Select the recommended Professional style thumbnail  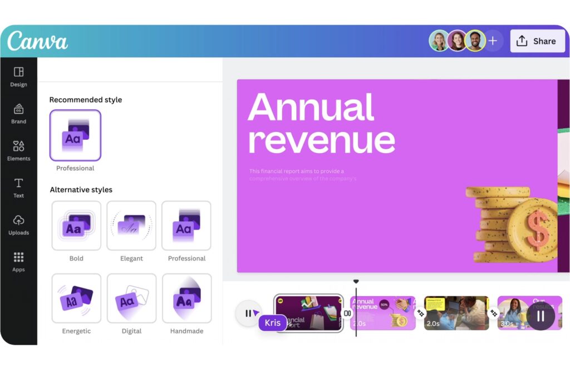[x=75, y=135]
